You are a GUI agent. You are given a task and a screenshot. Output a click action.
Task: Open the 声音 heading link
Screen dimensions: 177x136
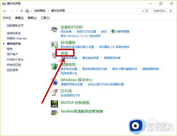(x=64, y=54)
